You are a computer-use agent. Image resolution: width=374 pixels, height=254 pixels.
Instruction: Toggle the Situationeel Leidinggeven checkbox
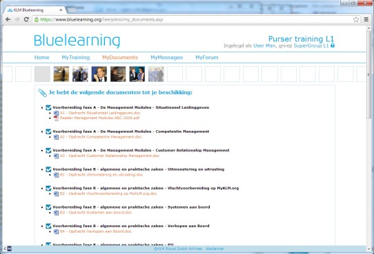[x=48, y=108]
